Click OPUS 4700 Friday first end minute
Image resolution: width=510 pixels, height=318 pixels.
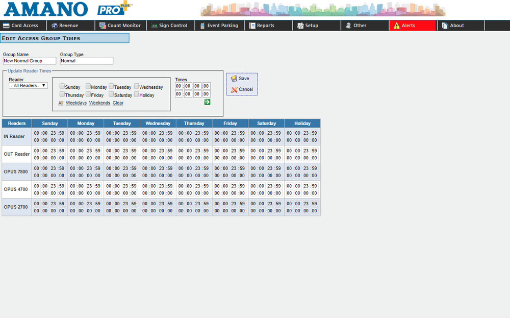(242, 186)
